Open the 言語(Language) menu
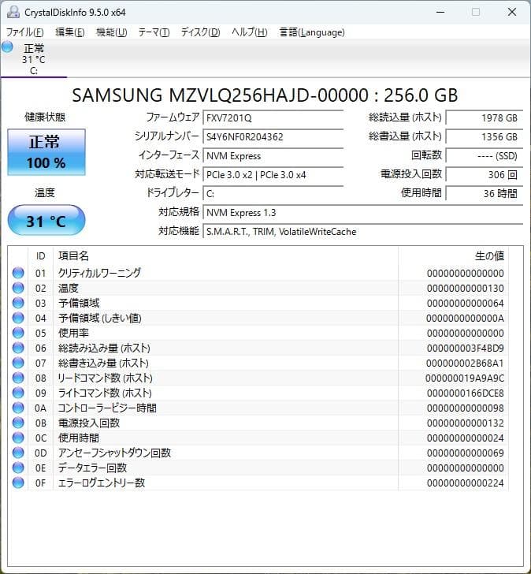531x574 pixels. pos(312,32)
